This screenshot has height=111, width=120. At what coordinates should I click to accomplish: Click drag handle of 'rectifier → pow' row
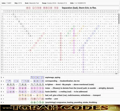[x=1, y=99]
